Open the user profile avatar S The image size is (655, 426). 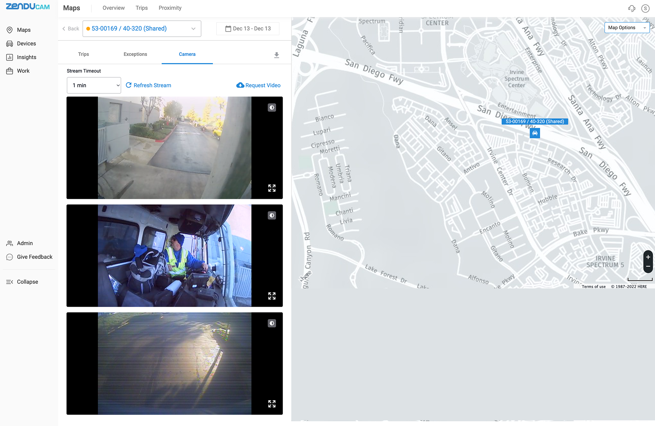645,9
